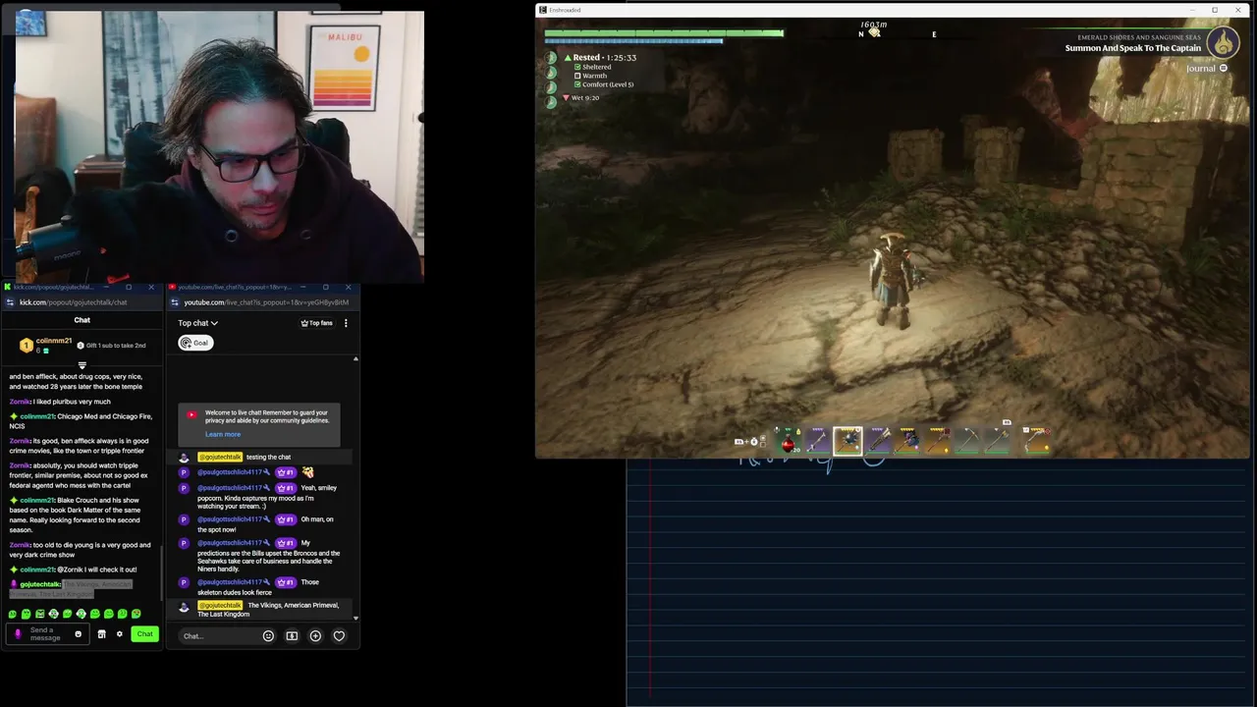Select the bow slot in the hotbar
1257x707 pixels.
tap(1038, 441)
